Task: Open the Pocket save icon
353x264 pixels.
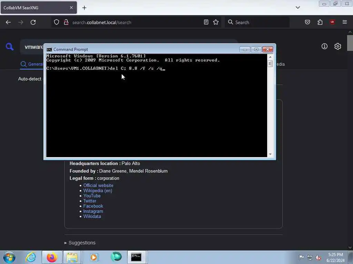Action: pos(307,22)
